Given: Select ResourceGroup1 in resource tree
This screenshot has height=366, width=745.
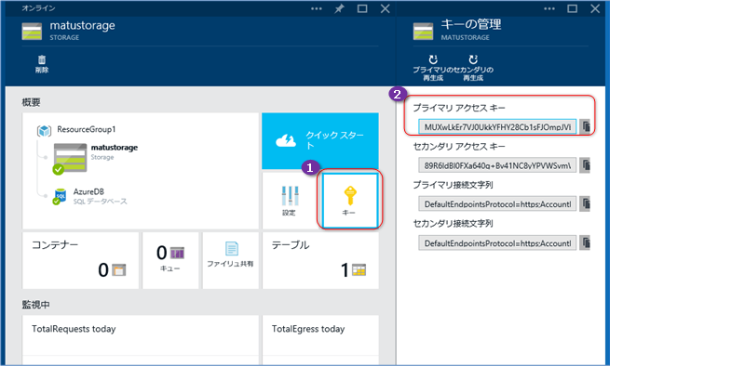Looking at the screenshot, I should click(x=76, y=129).
